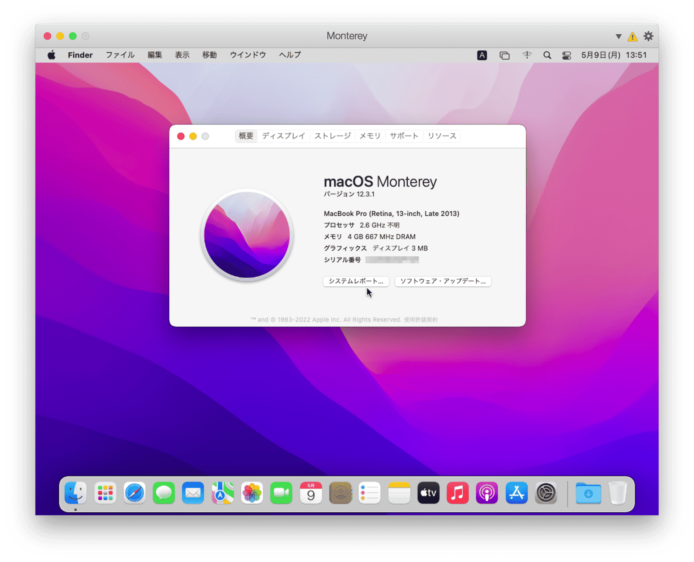
Task: Click the メモリ 4 GB 667 MHz DRAM line
Action: pyautogui.click(x=369, y=237)
